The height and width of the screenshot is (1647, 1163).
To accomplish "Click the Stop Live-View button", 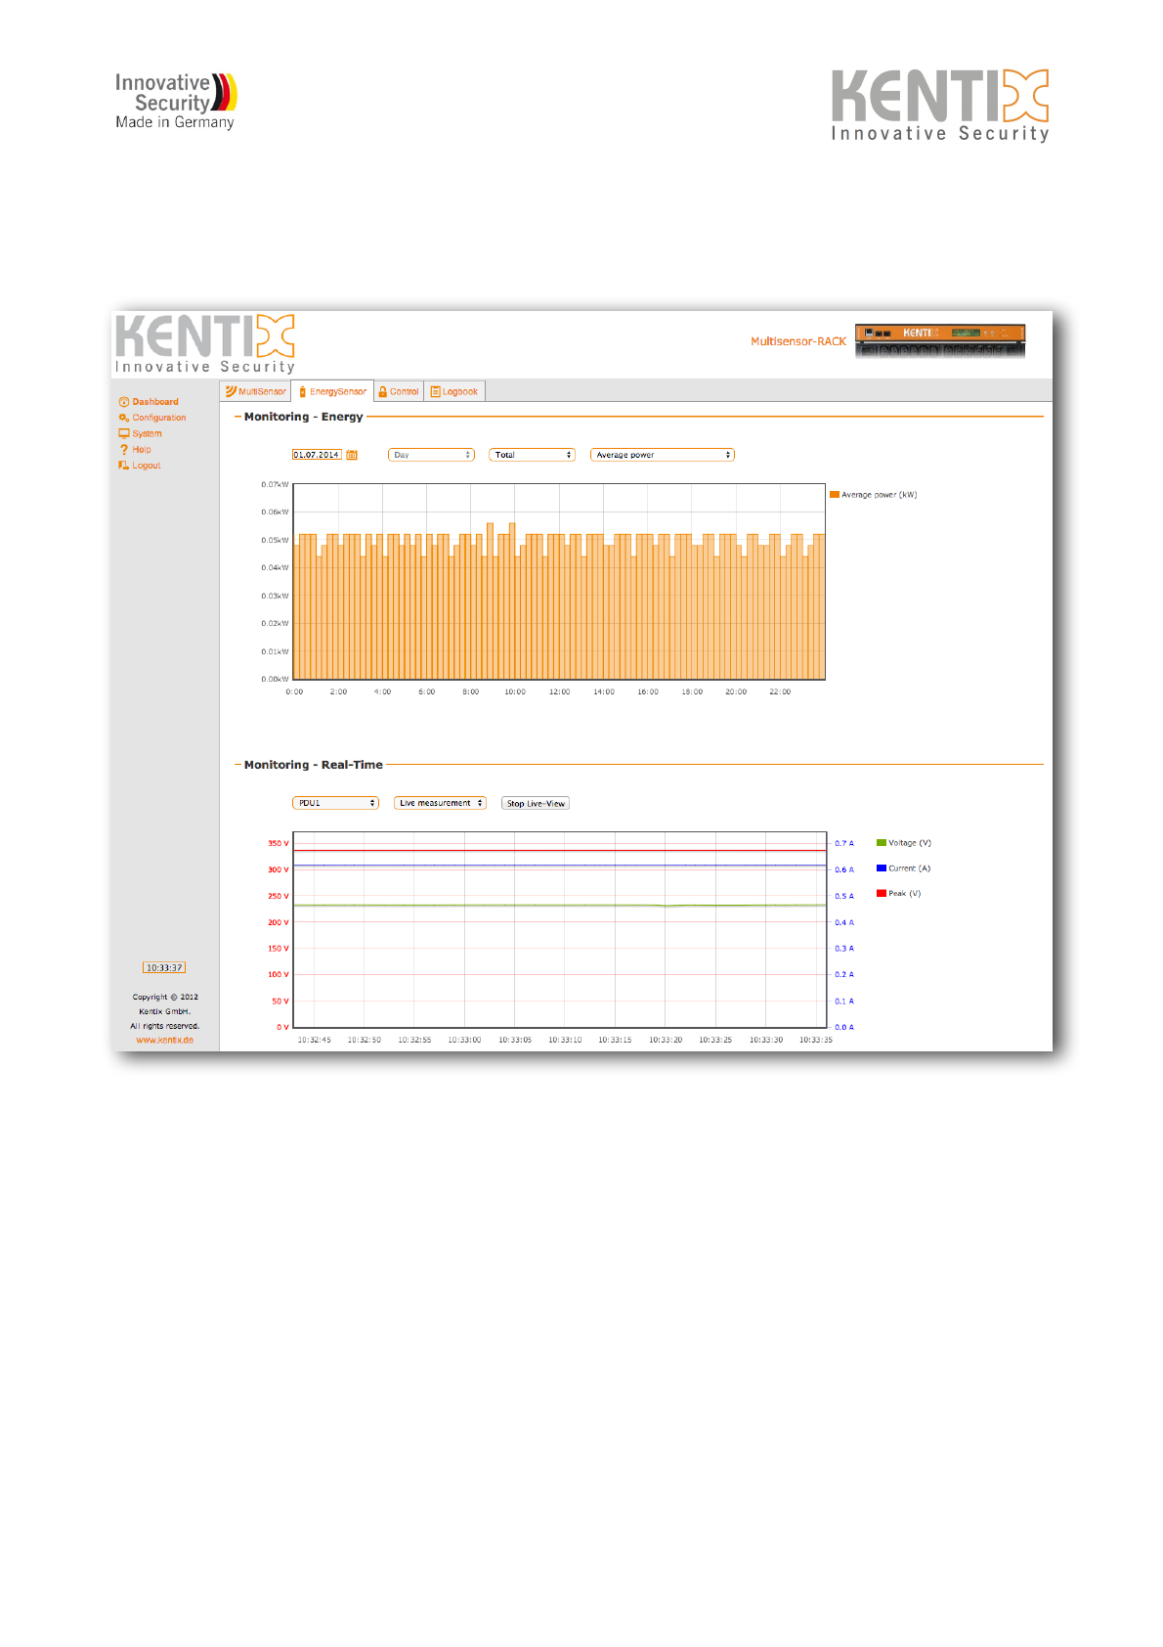I will [536, 803].
